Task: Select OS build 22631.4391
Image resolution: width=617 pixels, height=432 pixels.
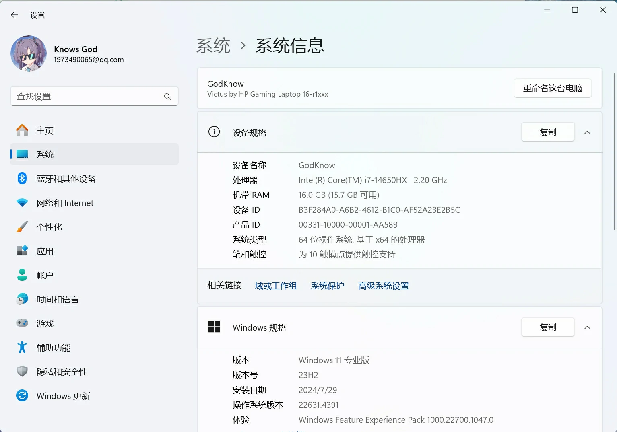Action: pyautogui.click(x=319, y=405)
